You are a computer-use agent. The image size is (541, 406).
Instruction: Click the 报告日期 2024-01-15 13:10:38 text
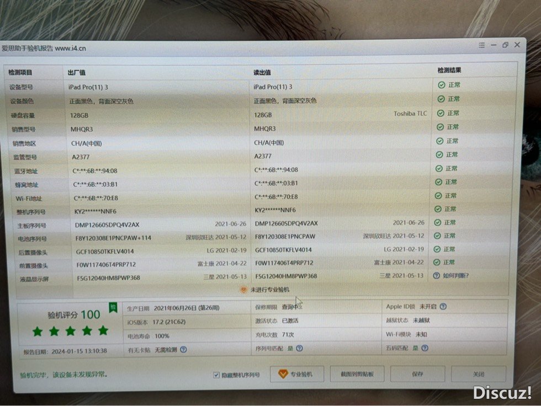tap(65, 351)
